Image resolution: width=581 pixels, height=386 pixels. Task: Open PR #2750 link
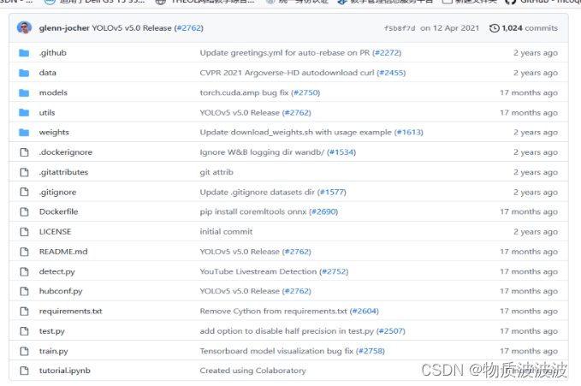[305, 92]
